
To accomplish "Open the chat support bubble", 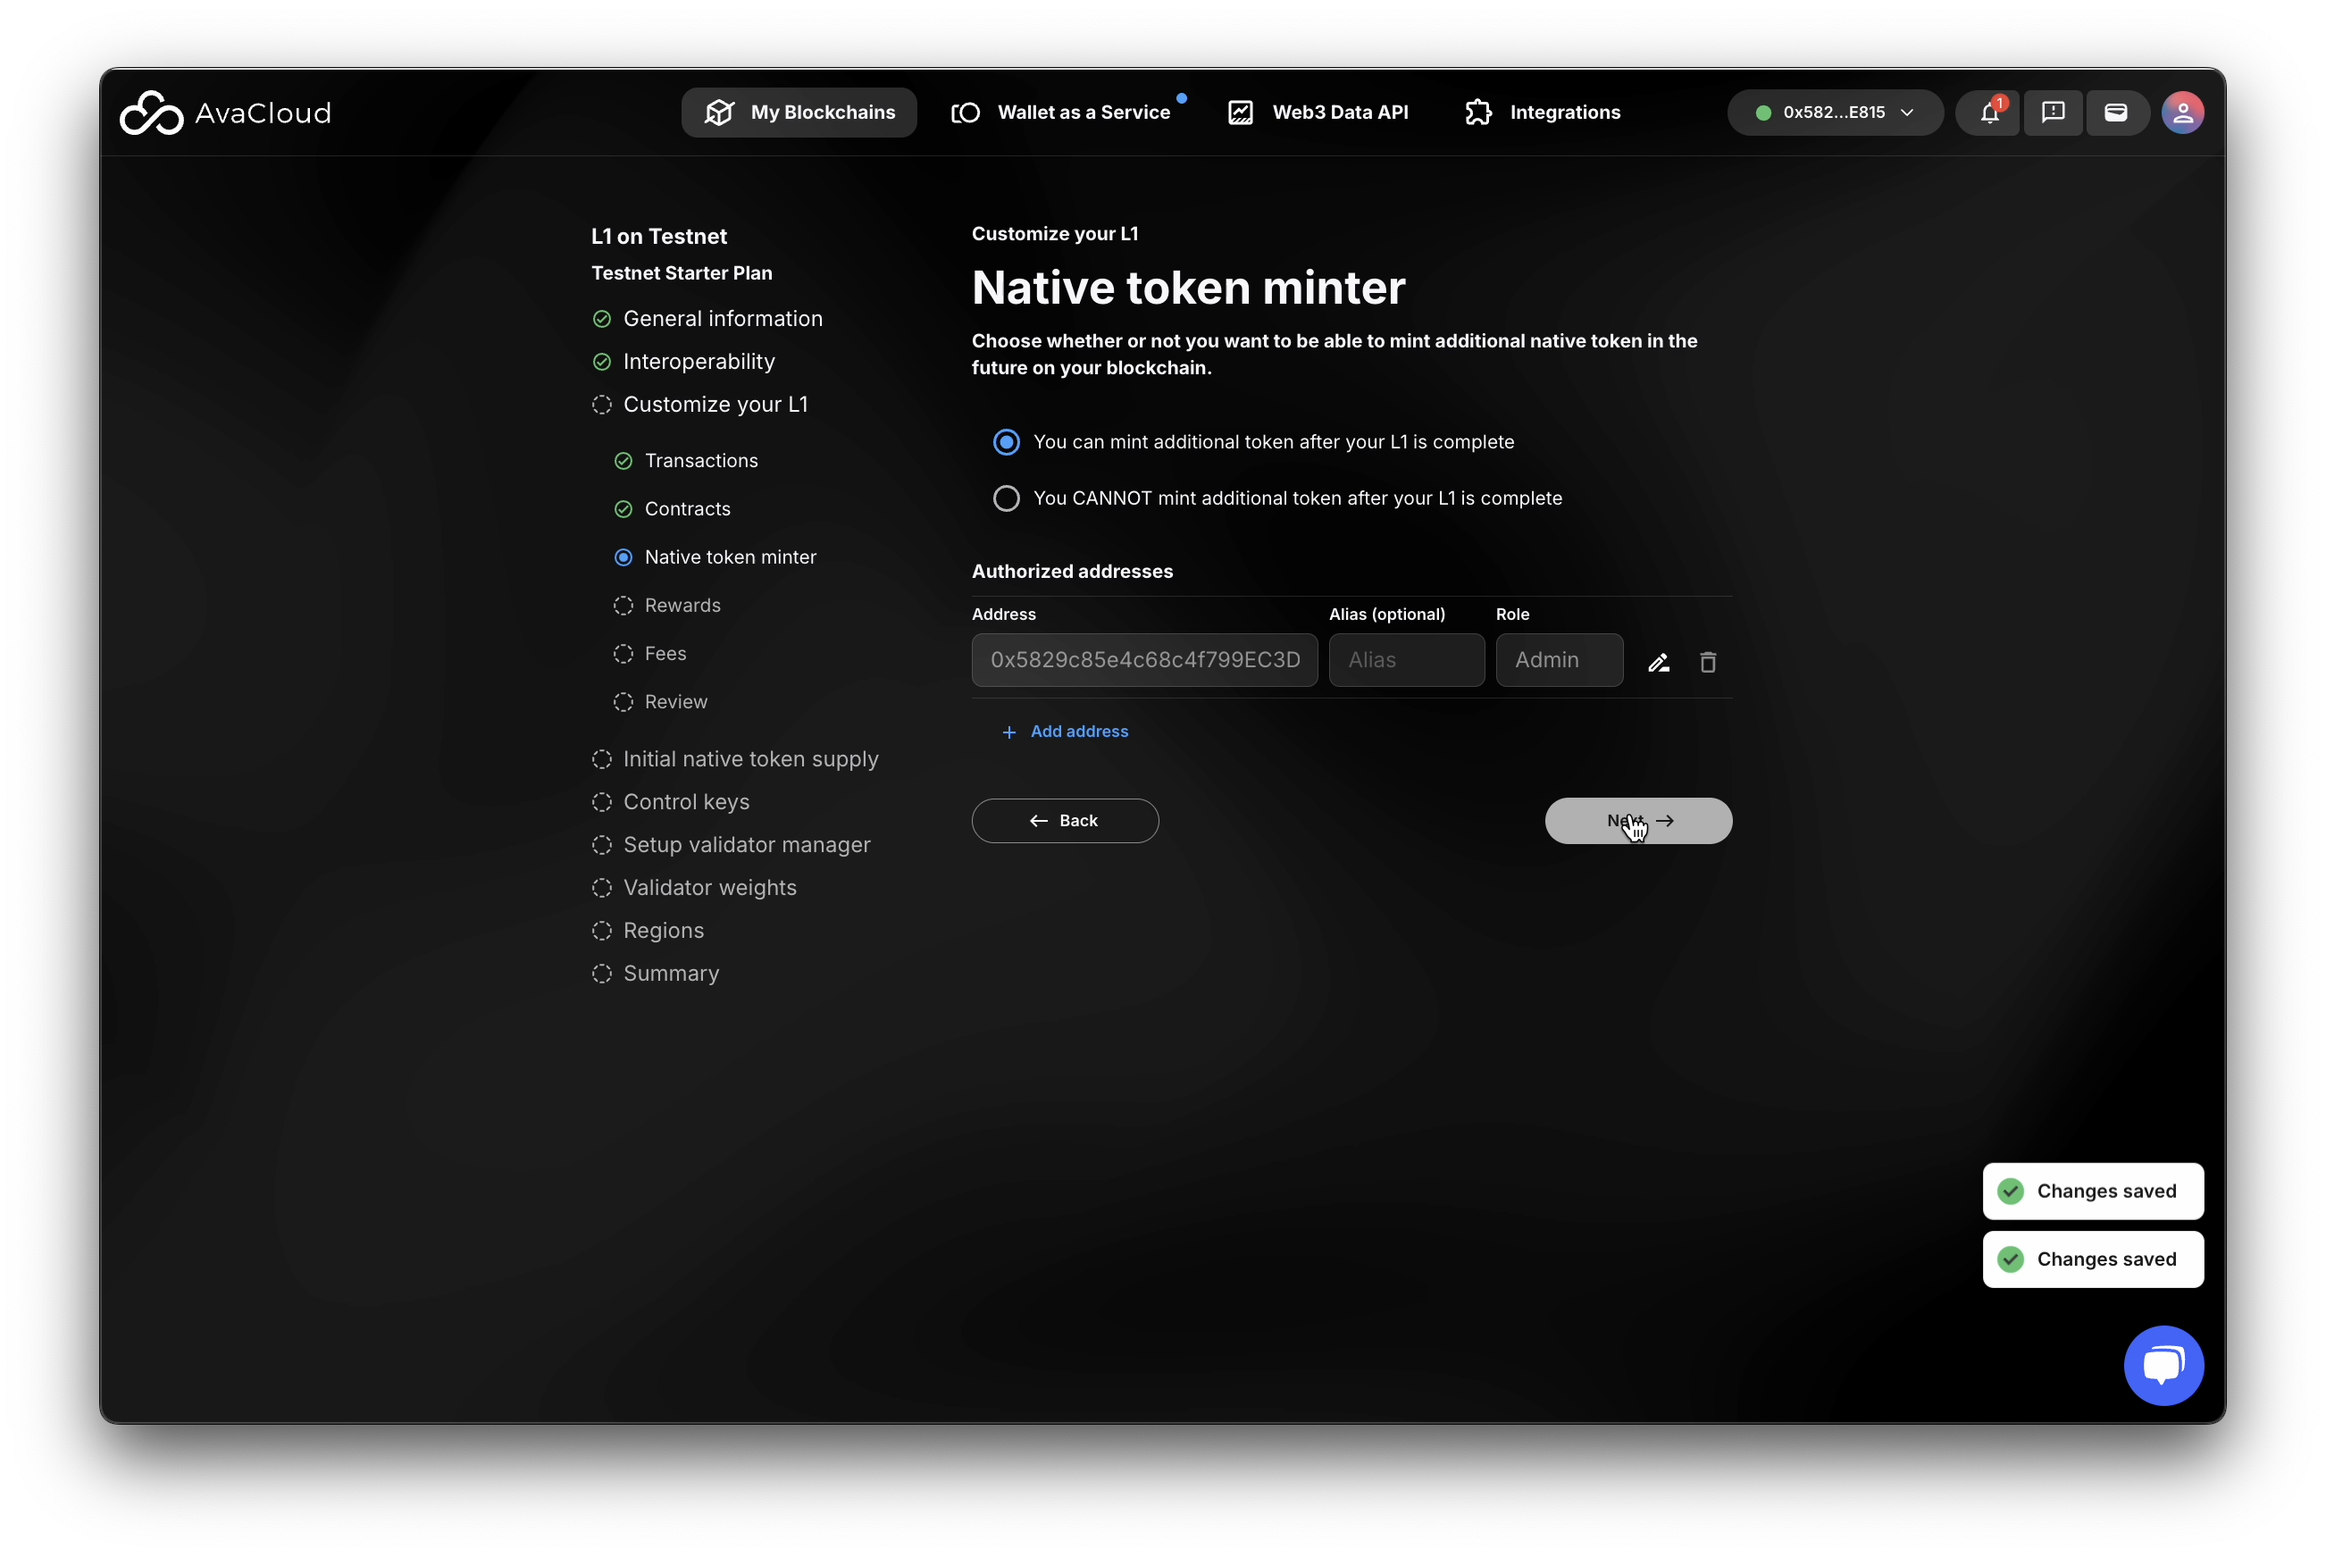I will point(2163,1366).
